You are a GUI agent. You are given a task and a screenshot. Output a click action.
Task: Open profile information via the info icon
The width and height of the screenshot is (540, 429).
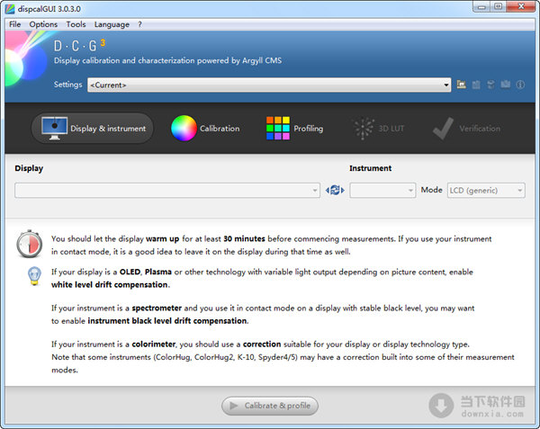point(519,85)
